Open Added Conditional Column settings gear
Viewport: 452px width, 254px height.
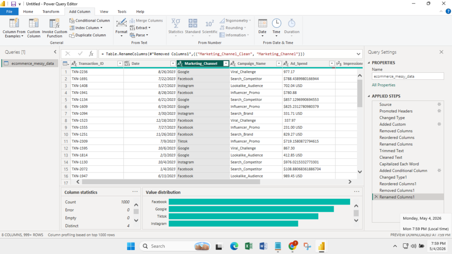[439, 171]
